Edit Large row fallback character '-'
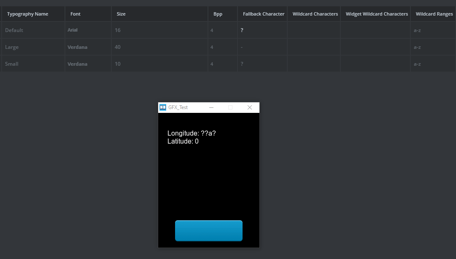456x259 pixels. (x=262, y=47)
